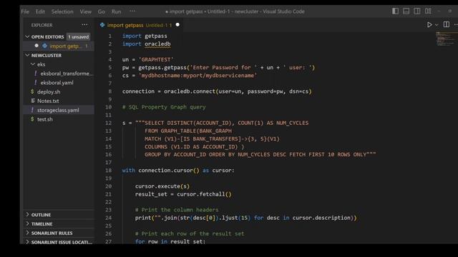Open the View menu
458x257 pixels.
coord(86,11)
